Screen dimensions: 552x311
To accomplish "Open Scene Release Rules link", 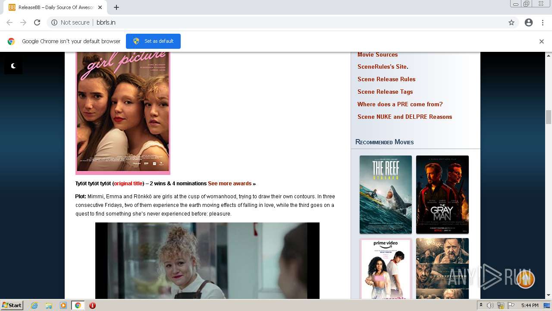I will pyautogui.click(x=386, y=79).
